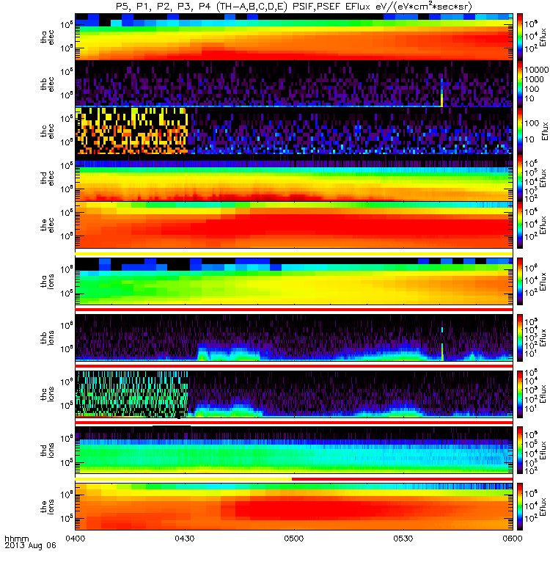Click the plot title mentioning PSIF,PSEF EFlux
The image size is (550, 587).
pyautogui.click(x=294, y=7)
